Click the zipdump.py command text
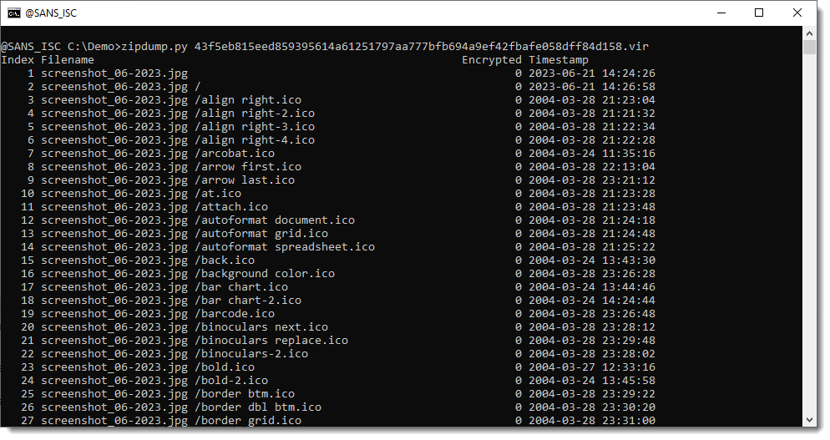This screenshot has width=830, height=440. click(154, 47)
